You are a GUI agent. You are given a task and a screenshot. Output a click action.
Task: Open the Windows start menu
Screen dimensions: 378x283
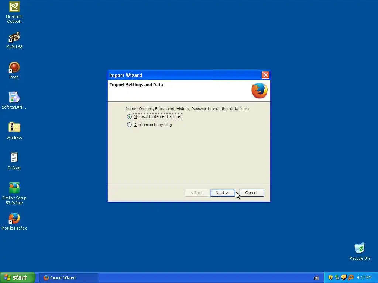(18, 278)
